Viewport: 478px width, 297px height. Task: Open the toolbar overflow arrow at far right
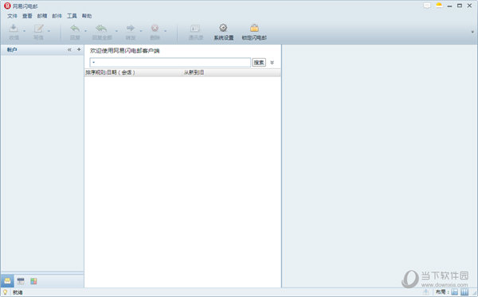472,32
